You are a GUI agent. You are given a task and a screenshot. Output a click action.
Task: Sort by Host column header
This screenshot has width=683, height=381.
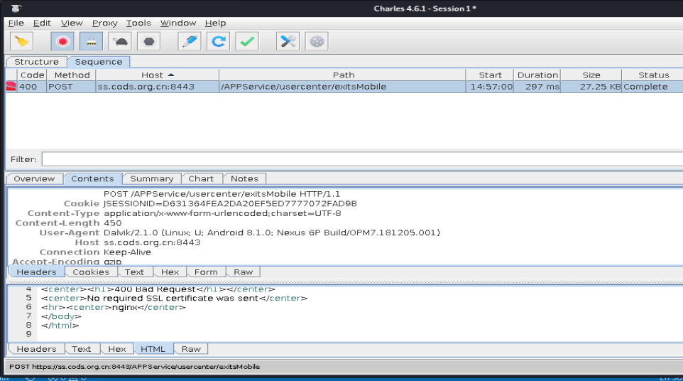(x=157, y=75)
